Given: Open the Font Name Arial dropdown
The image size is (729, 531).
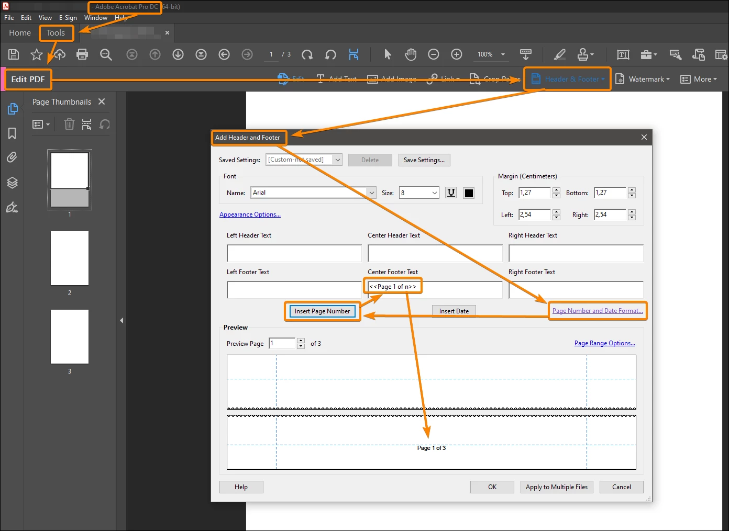Looking at the screenshot, I should [x=372, y=193].
